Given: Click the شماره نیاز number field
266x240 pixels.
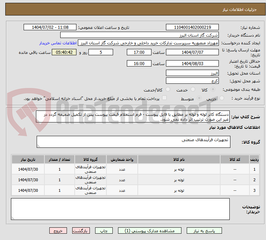Looking at the screenshot, I should pyautogui.click(x=192, y=27).
